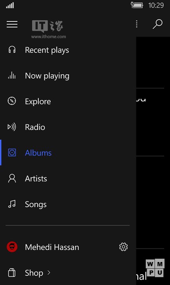
Task: Collapse the hamburger navigation menu
Action: pos(12,24)
